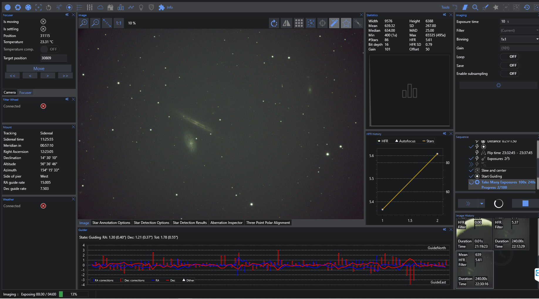
Task: Toggle the crosshair overlay icon
Action: [x=322, y=23]
